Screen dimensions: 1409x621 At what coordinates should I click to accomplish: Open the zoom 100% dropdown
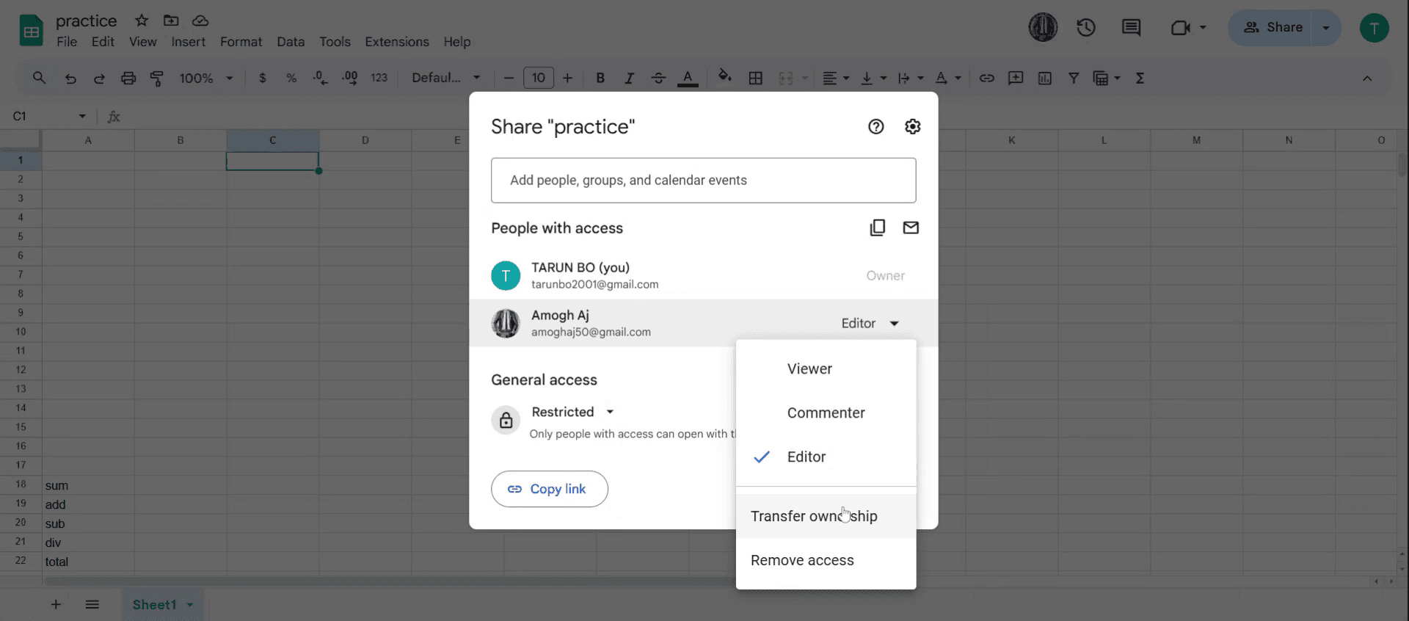[206, 78]
